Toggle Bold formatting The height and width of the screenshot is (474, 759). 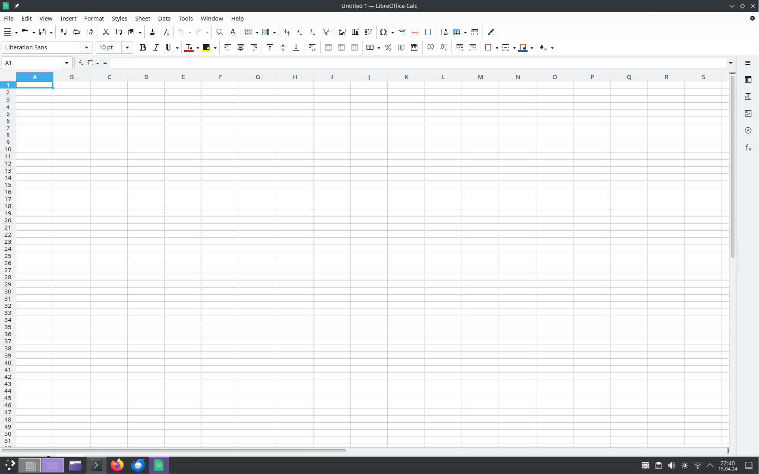(143, 47)
